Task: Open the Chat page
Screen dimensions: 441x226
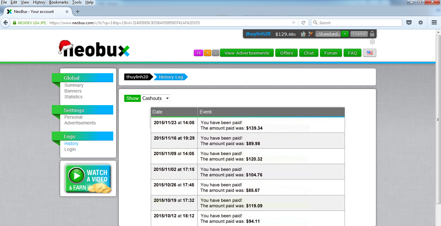Action: [309, 53]
